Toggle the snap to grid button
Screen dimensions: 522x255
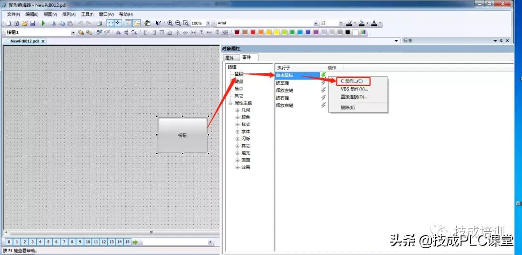[x=118, y=23]
